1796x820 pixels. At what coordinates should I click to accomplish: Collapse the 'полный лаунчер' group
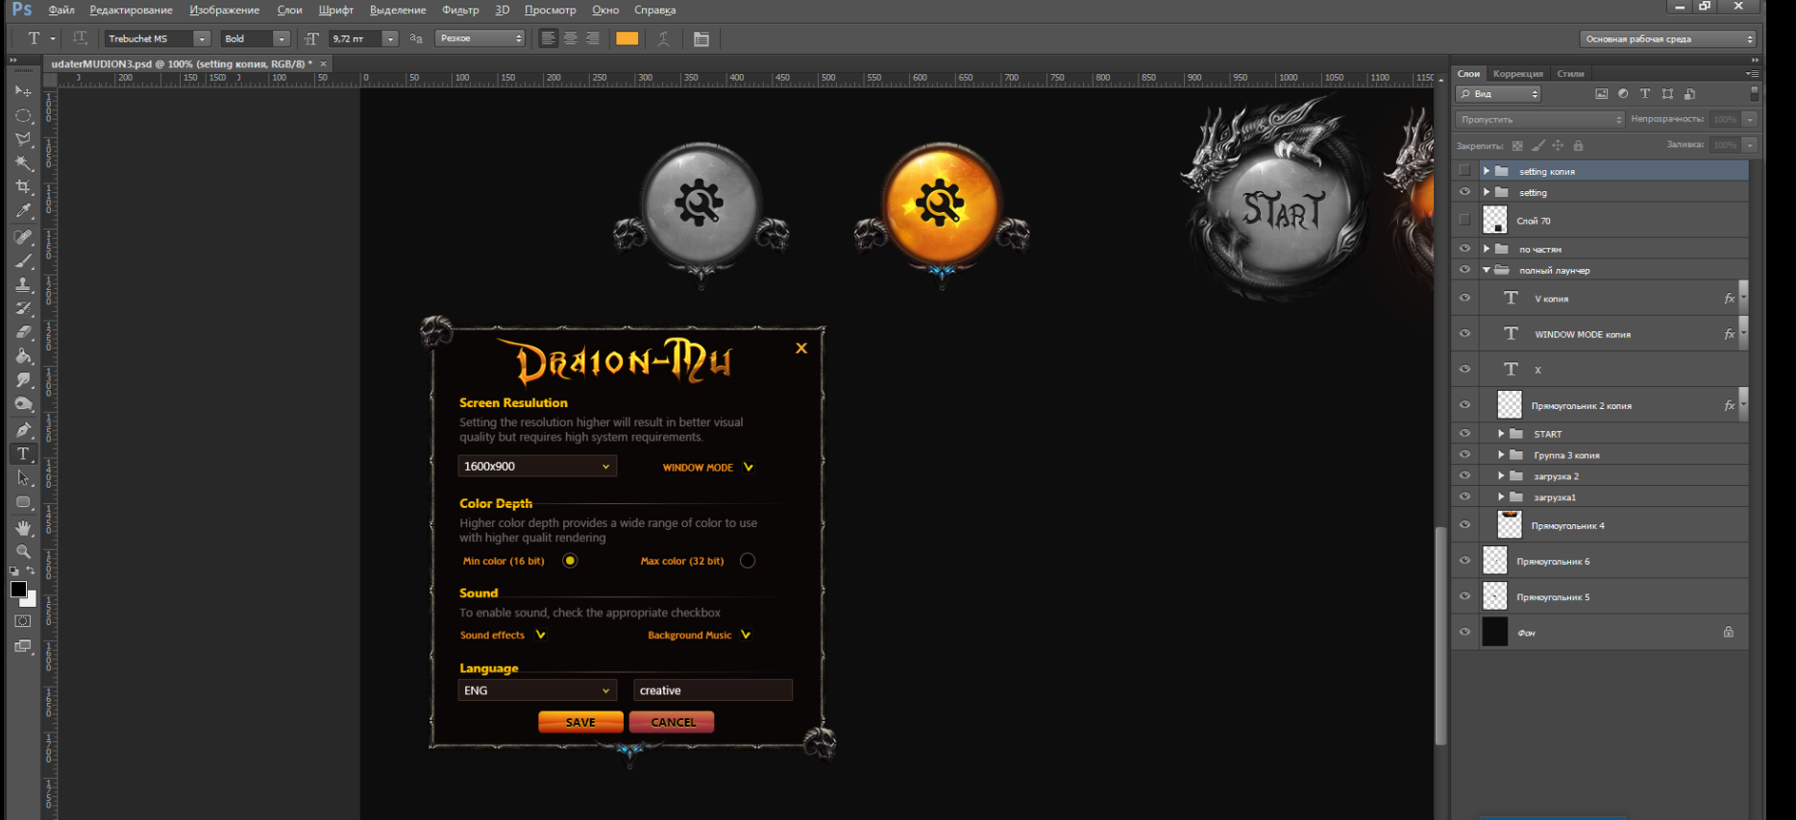(1487, 271)
